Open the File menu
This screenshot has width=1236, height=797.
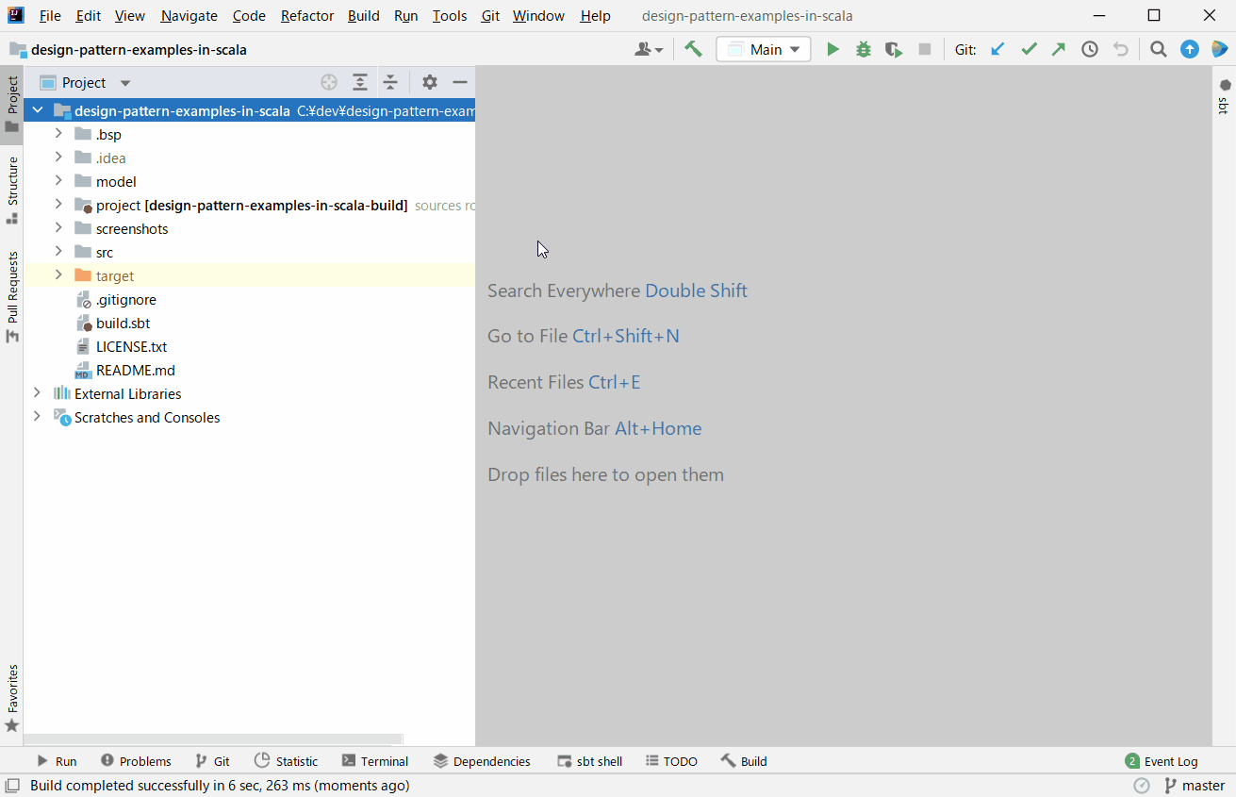tap(50, 16)
